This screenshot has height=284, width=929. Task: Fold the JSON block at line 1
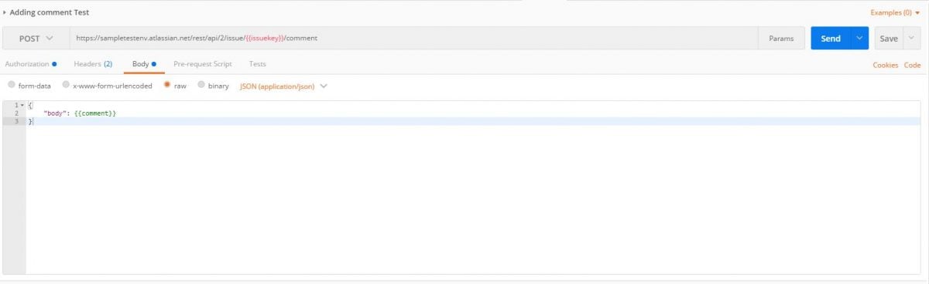22,105
